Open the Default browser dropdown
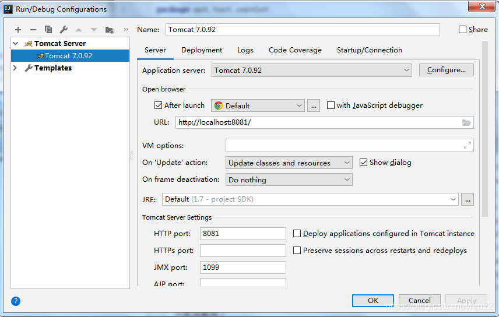The height and width of the screenshot is (317, 499). (x=258, y=105)
